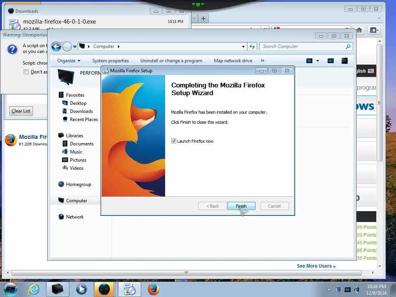Open Music library in the navigation pane

[x=76, y=152]
